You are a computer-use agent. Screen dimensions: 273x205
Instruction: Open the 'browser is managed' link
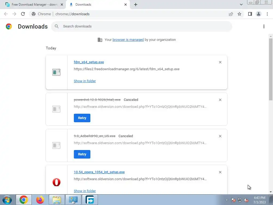(x=128, y=40)
